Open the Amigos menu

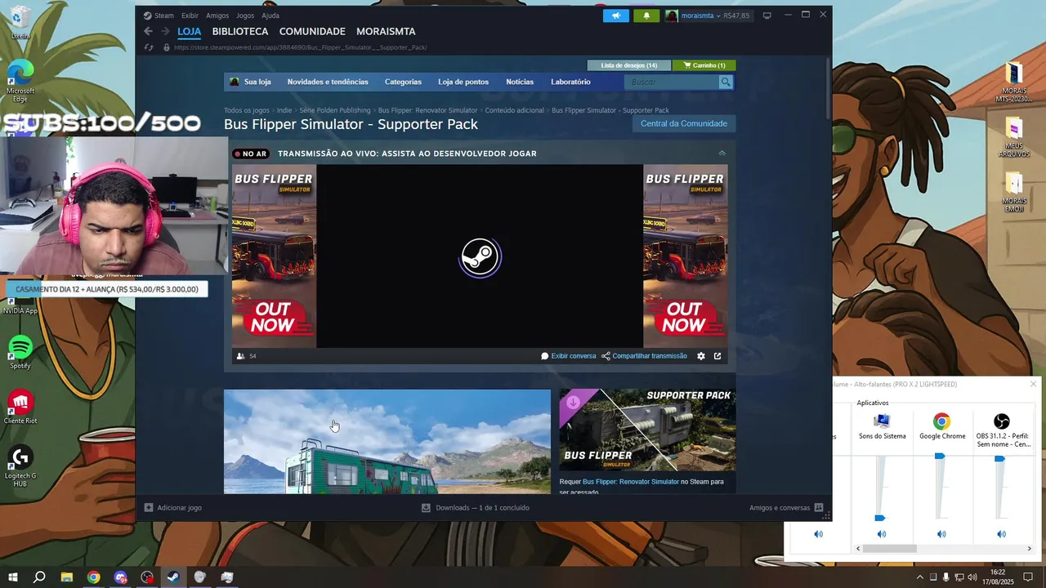217,16
